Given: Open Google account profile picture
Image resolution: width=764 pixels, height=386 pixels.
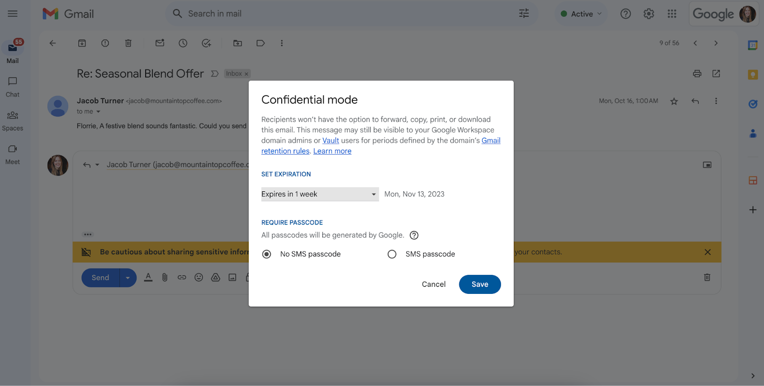Looking at the screenshot, I should 747,14.
